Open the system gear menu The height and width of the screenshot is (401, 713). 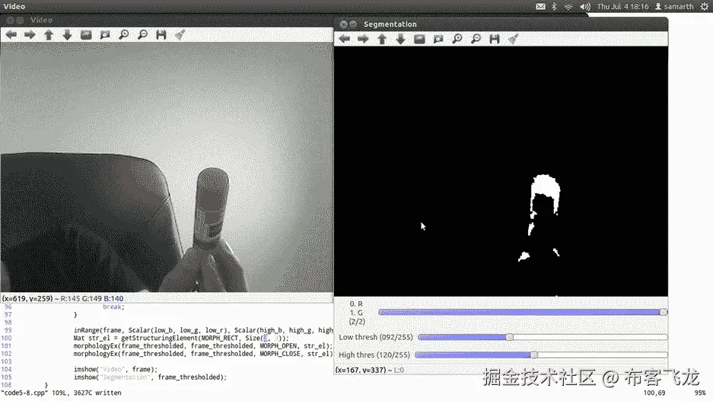tap(705, 6)
